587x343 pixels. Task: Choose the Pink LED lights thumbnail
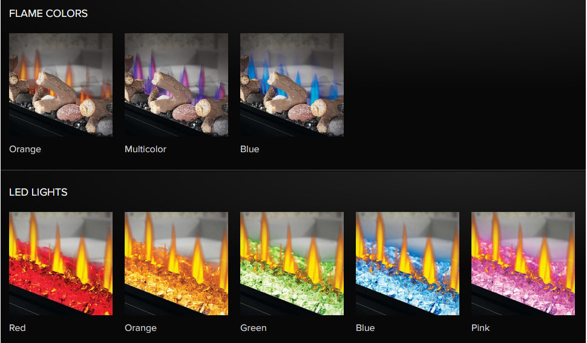pos(523,263)
